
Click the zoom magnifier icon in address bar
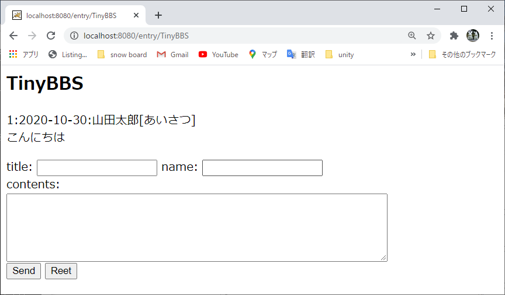click(412, 36)
